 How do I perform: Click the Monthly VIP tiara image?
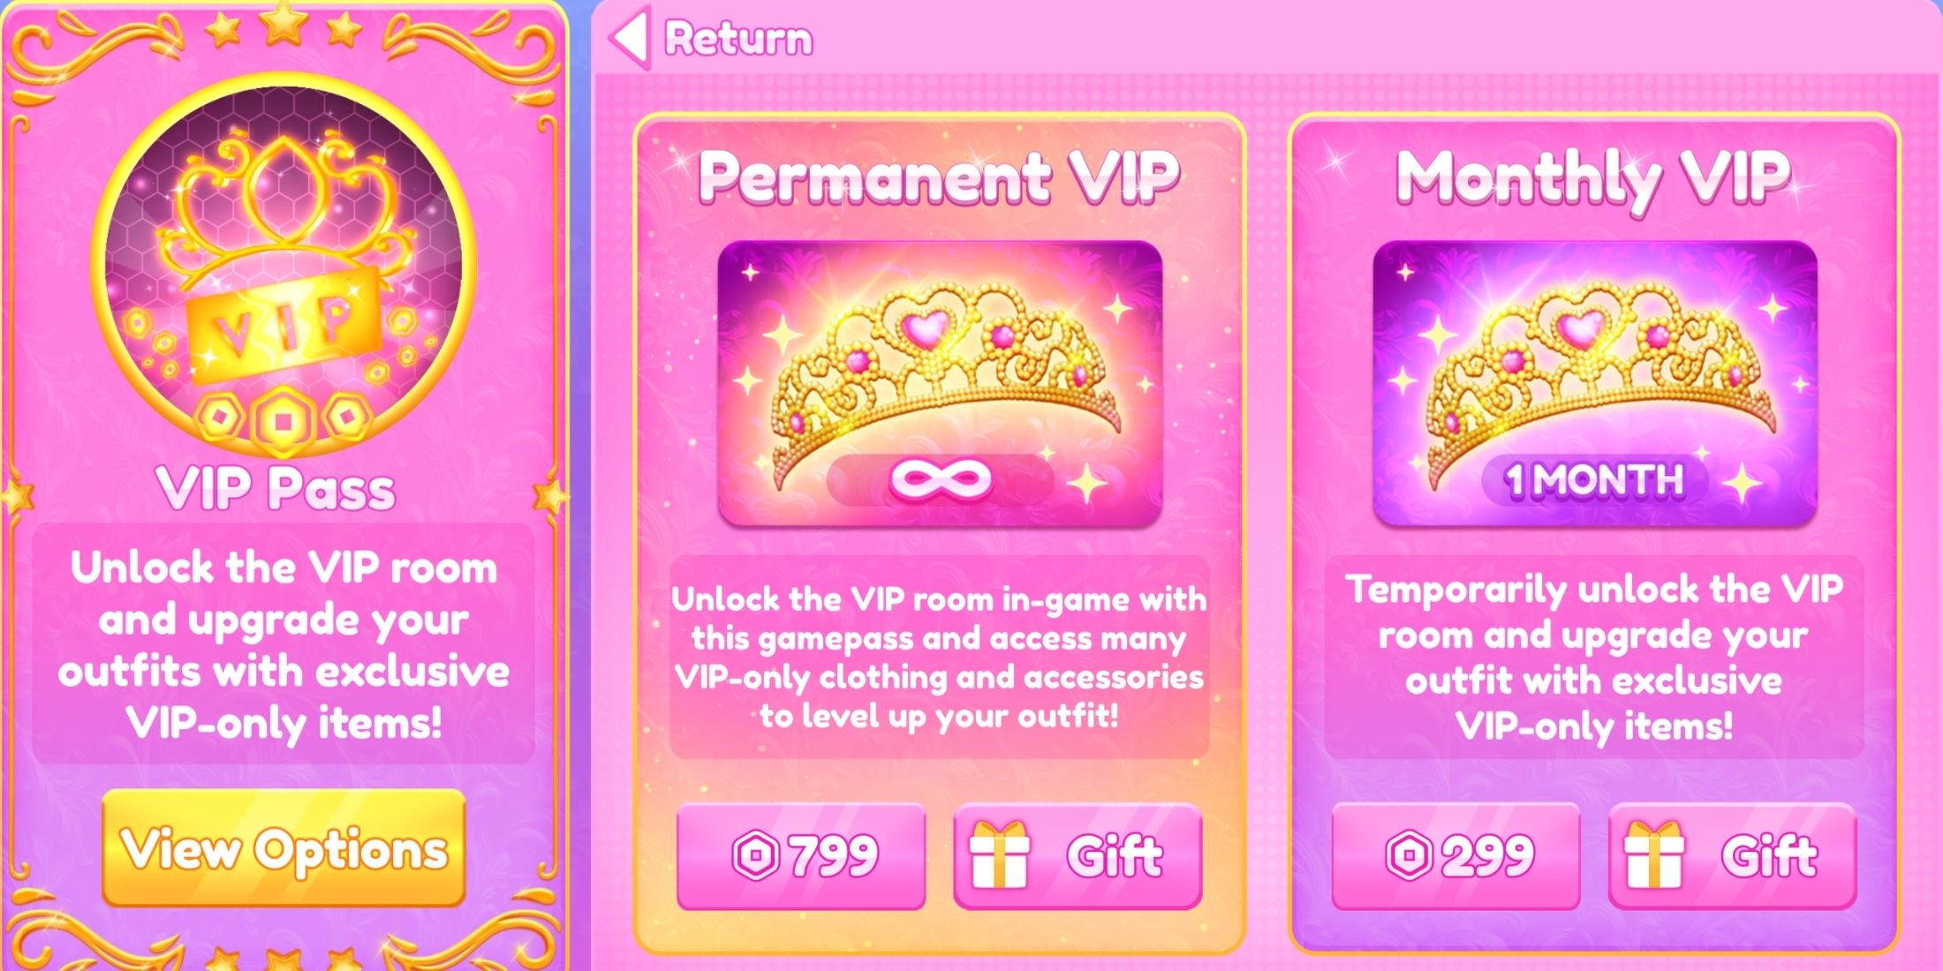(x=1595, y=384)
